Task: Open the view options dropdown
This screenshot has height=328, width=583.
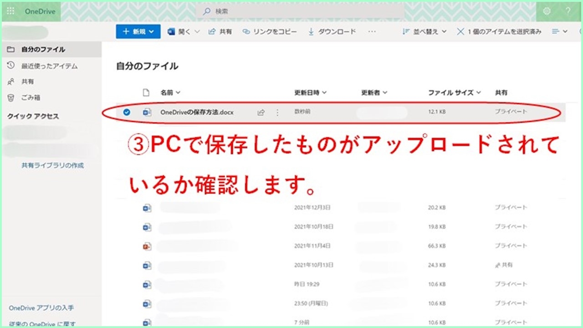Action: click(x=560, y=31)
